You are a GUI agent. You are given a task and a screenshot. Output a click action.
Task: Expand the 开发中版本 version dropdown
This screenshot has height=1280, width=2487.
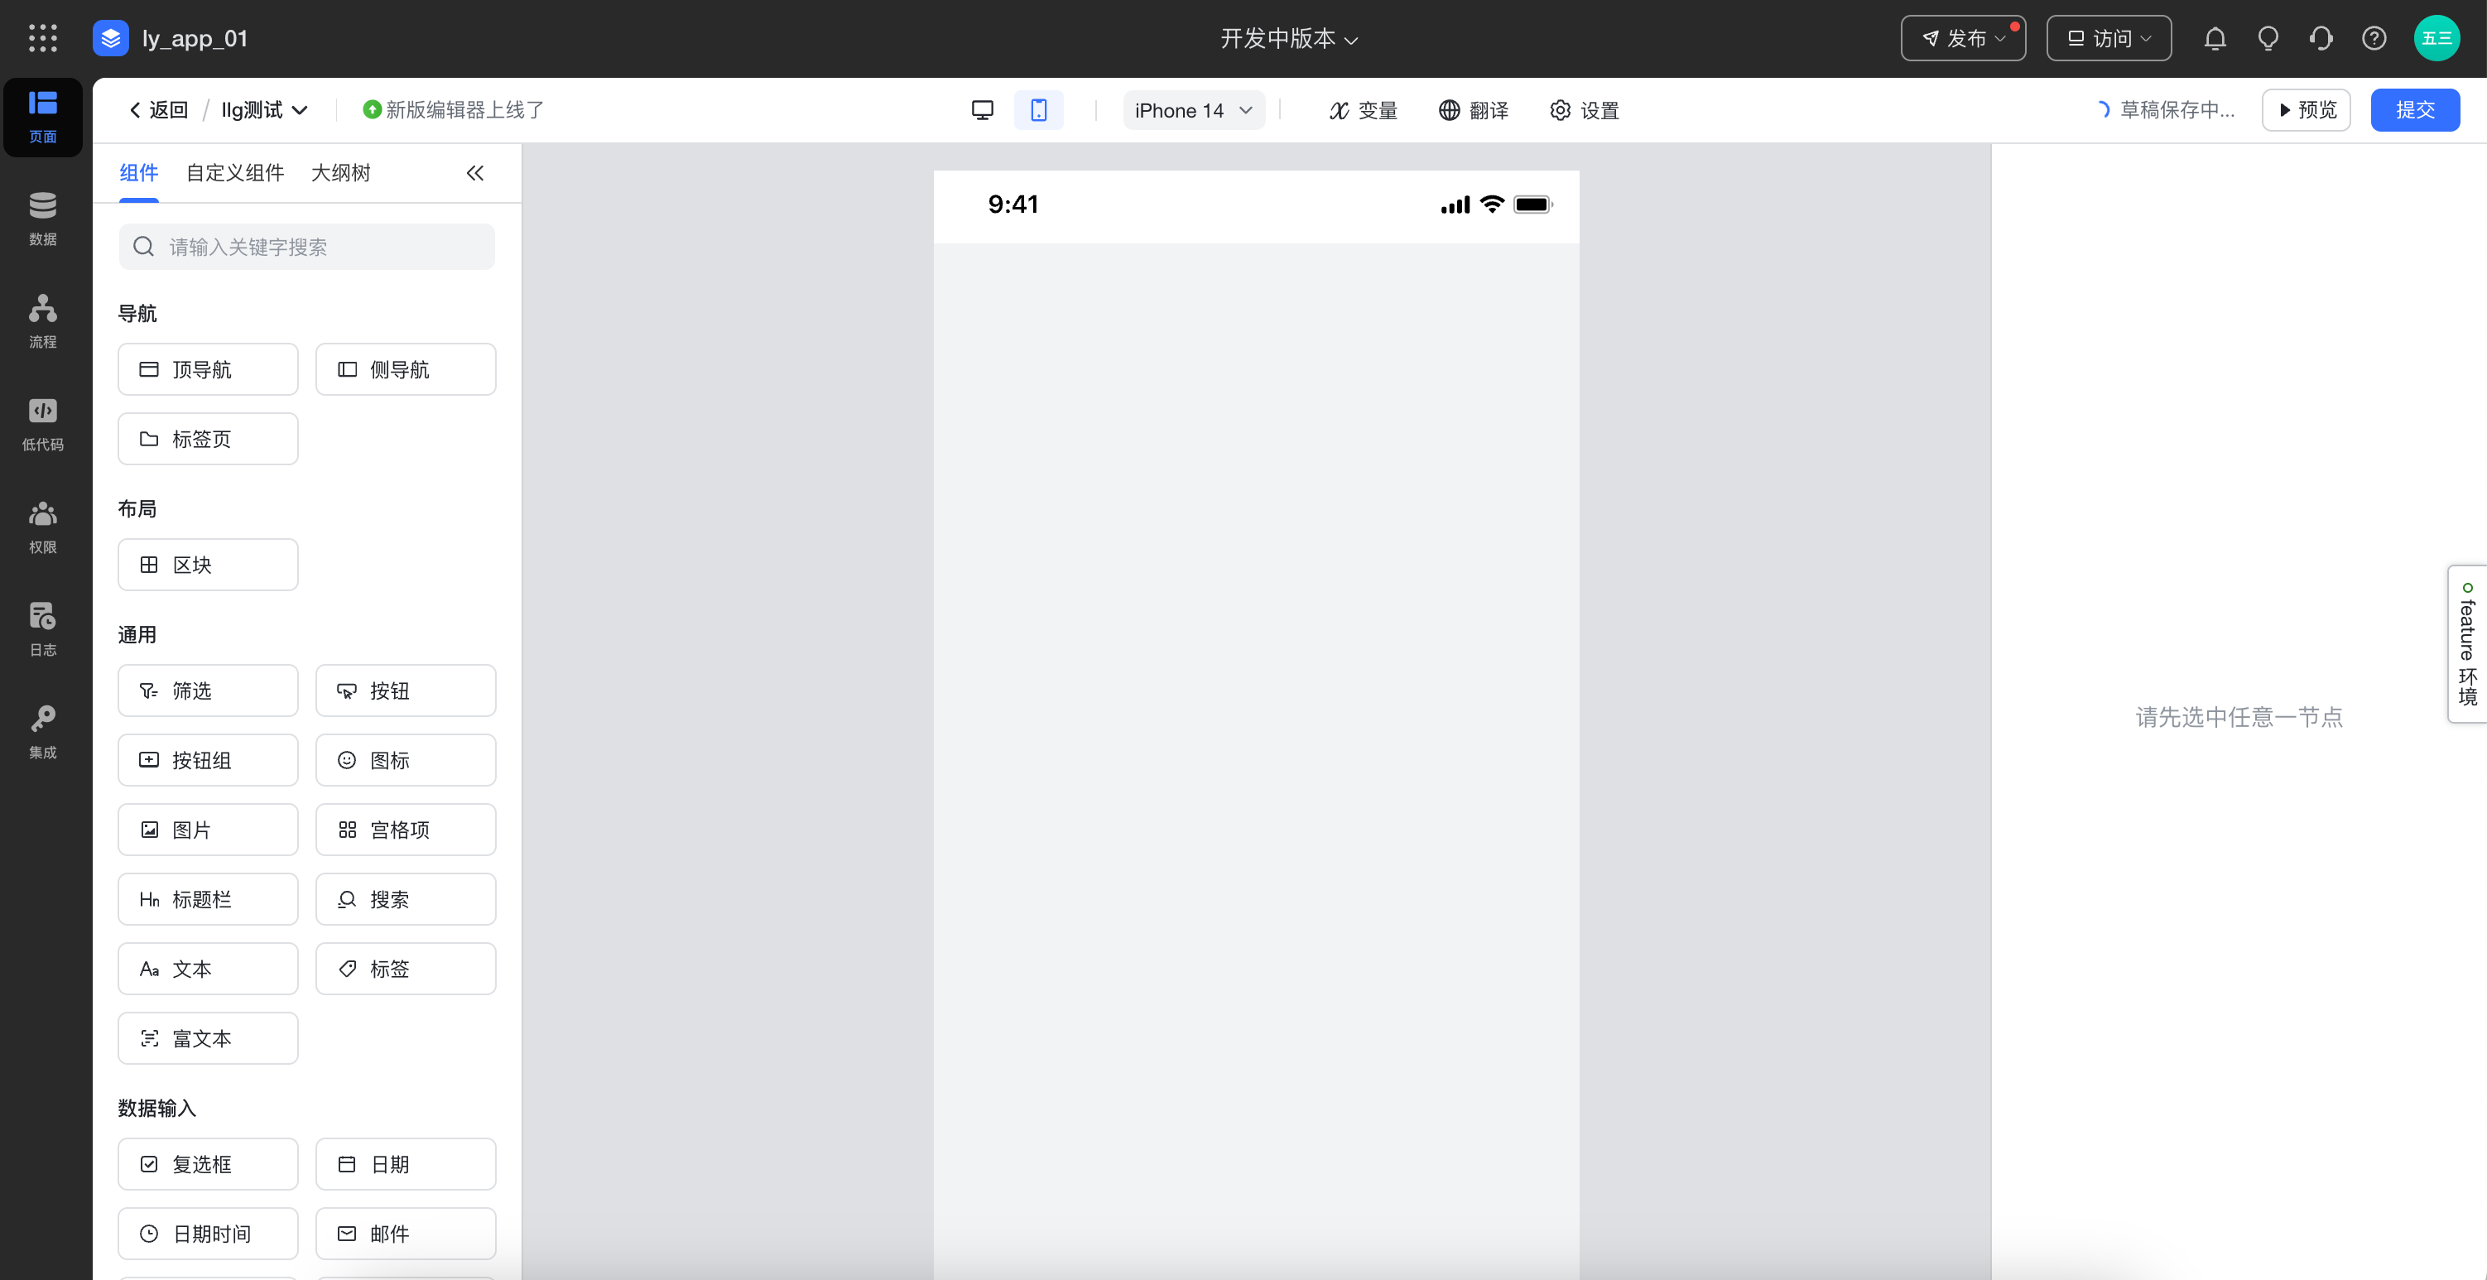click(1288, 39)
